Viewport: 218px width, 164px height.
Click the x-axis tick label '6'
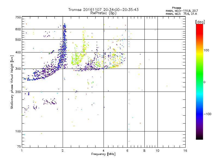pyautogui.click(x=127, y=151)
